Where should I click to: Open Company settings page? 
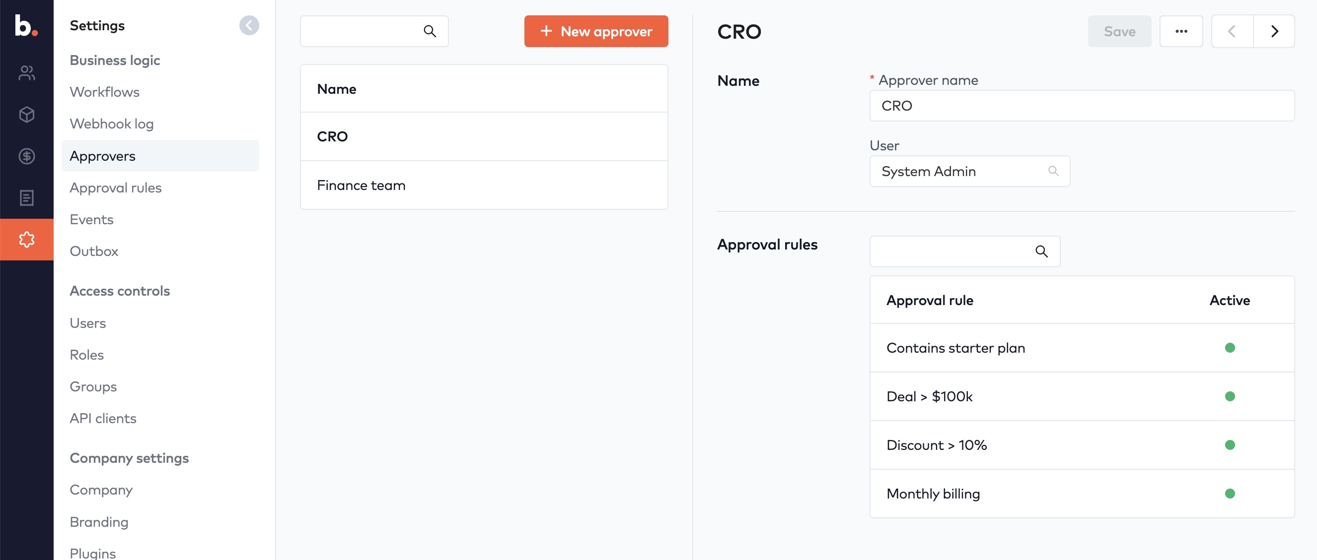[x=101, y=490]
